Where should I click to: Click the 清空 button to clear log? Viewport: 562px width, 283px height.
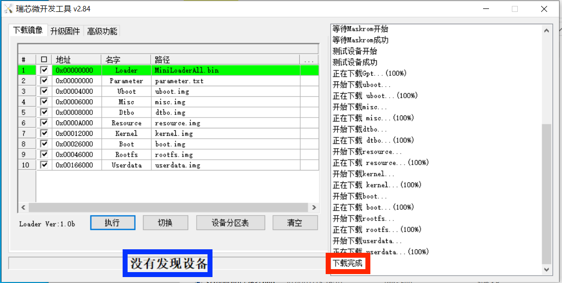click(295, 223)
